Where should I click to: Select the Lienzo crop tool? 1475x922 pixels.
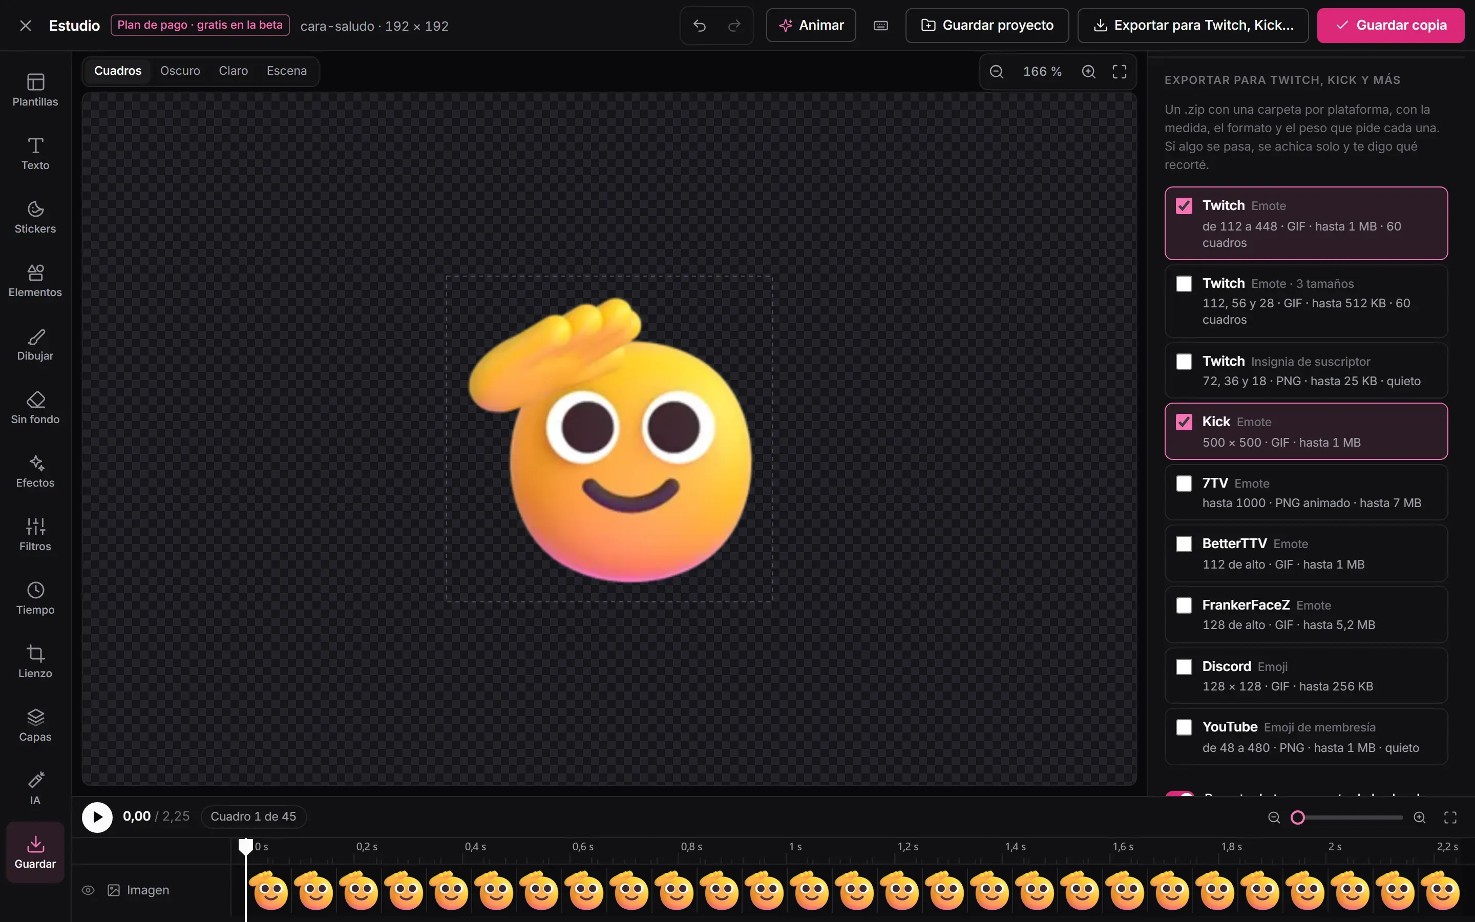pyautogui.click(x=35, y=662)
